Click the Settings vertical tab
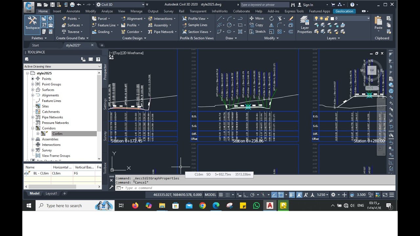Viewport: 420px width, 236px height. click(x=105, y=104)
